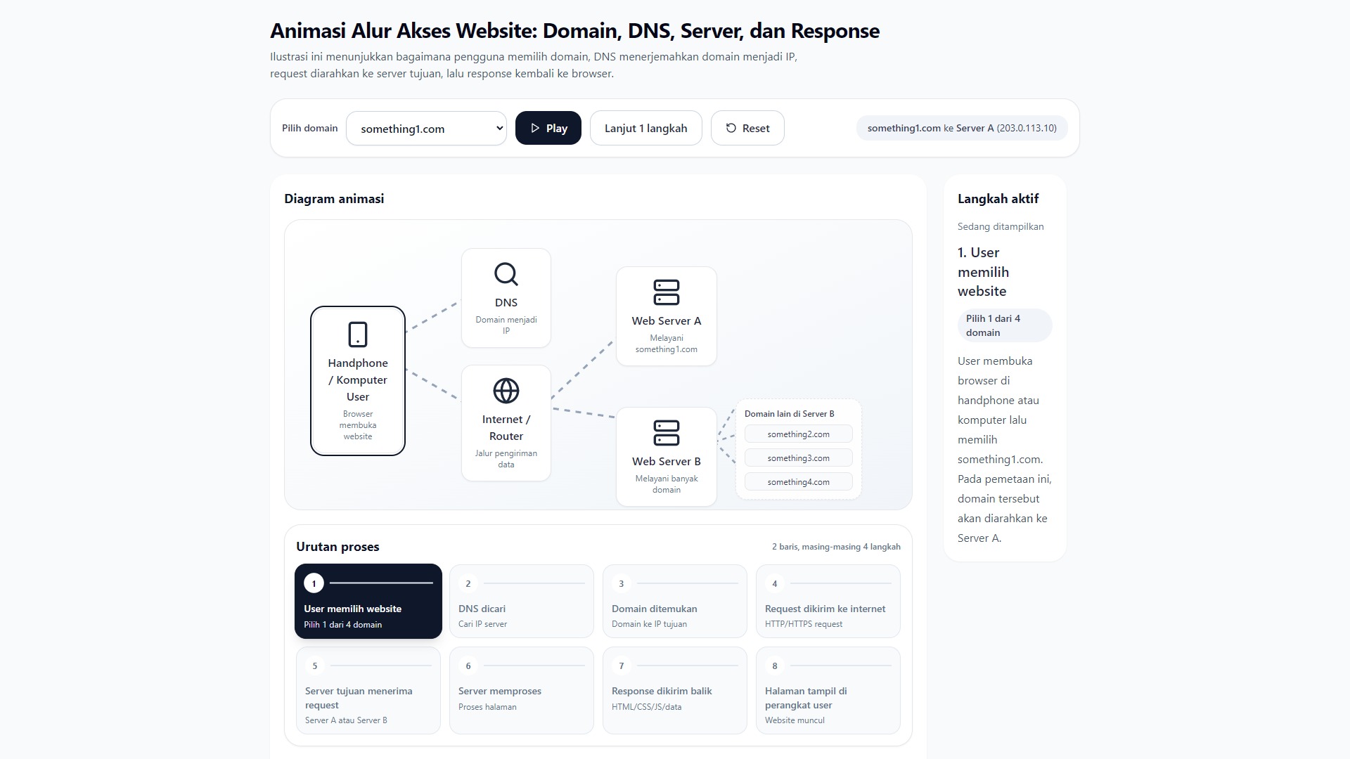Select step 4 Request dikirim ke internet card
1350x759 pixels.
pyautogui.click(x=828, y=602)
